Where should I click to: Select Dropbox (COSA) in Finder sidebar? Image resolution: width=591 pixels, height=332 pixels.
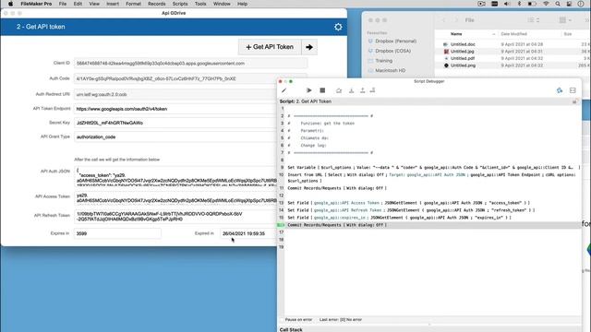click(x=392, y=51)
